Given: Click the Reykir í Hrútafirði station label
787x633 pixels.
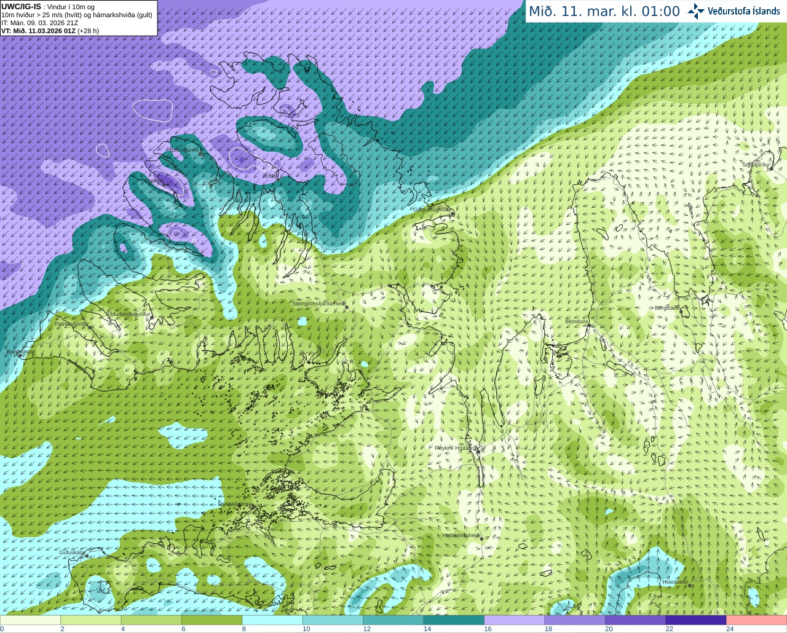Looking at the screenshot, I should pyautogui.click(x=455, y=448).
